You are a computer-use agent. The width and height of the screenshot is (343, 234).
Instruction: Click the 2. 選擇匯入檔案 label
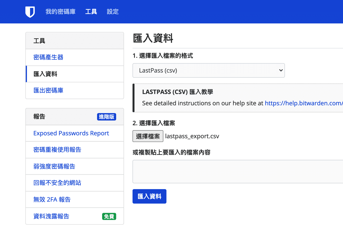point(154,123)
